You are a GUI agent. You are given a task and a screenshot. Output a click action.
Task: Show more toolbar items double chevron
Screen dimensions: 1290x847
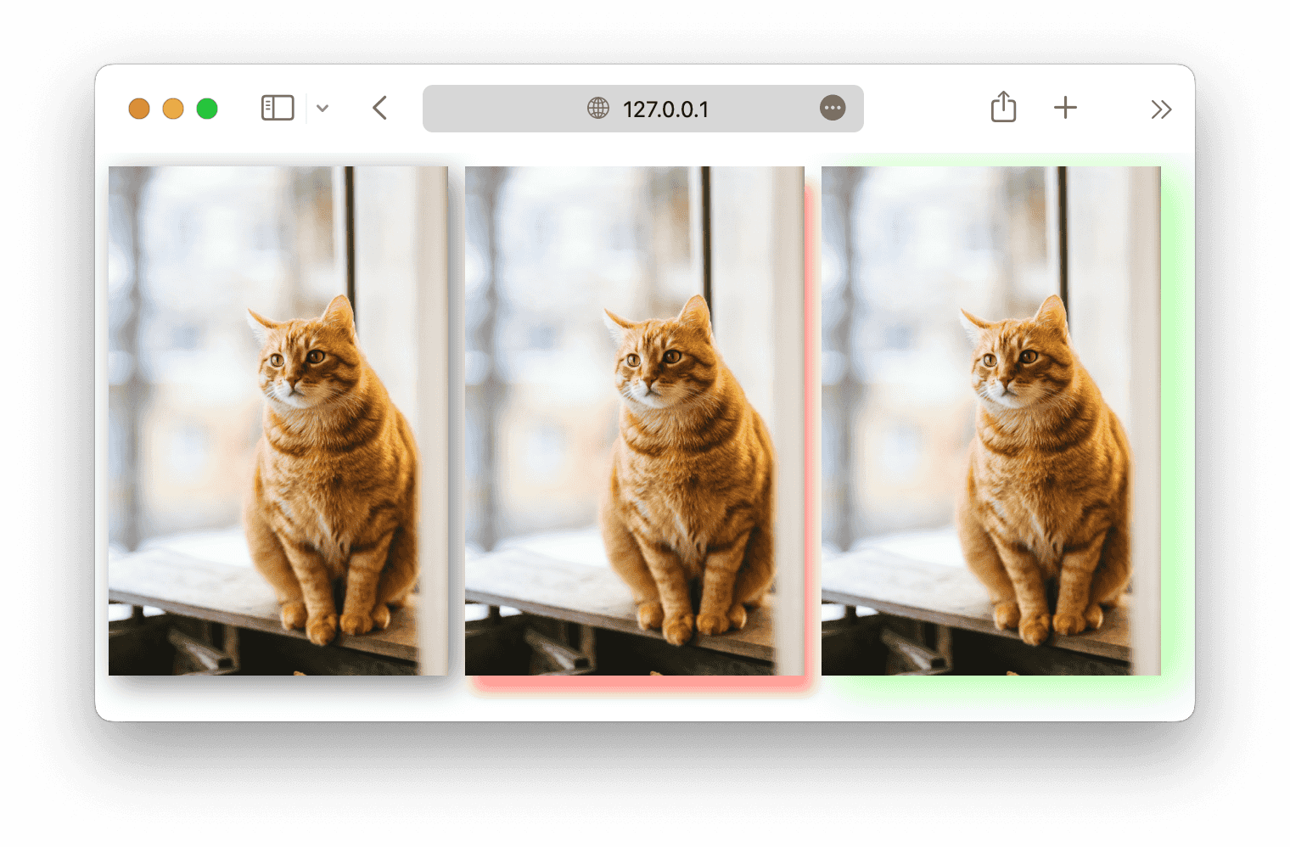point(1161,109)
